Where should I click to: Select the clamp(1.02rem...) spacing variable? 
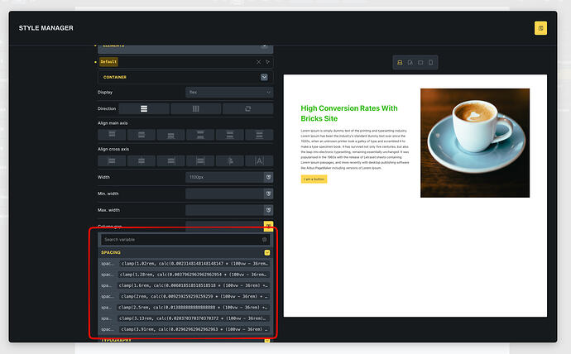(193, 264)
